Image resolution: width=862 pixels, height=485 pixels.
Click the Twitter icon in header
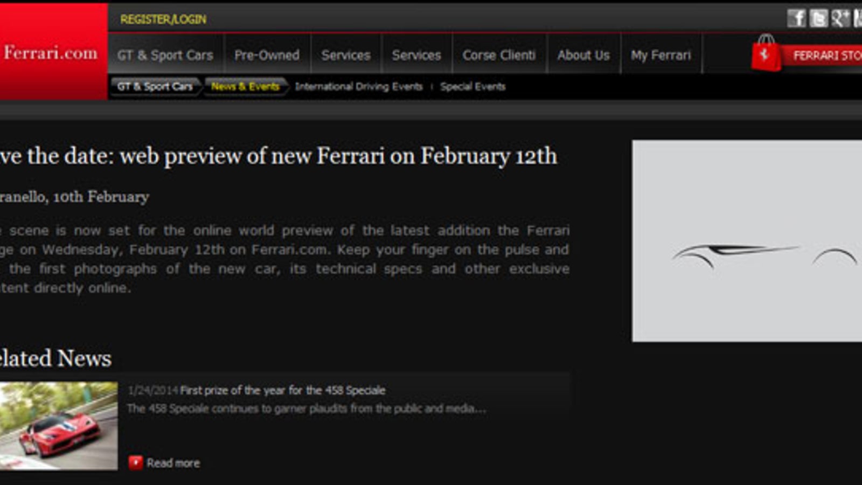[818, 18]
